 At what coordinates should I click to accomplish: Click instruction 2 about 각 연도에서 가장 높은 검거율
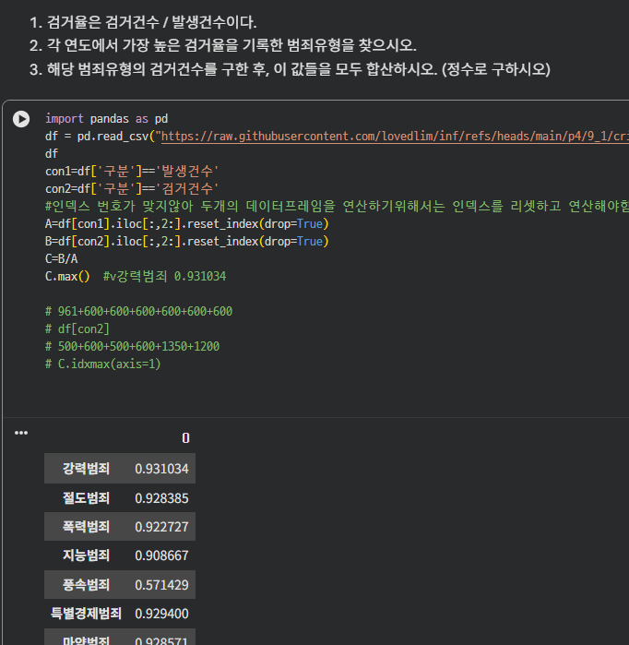[x=223, y=45]
